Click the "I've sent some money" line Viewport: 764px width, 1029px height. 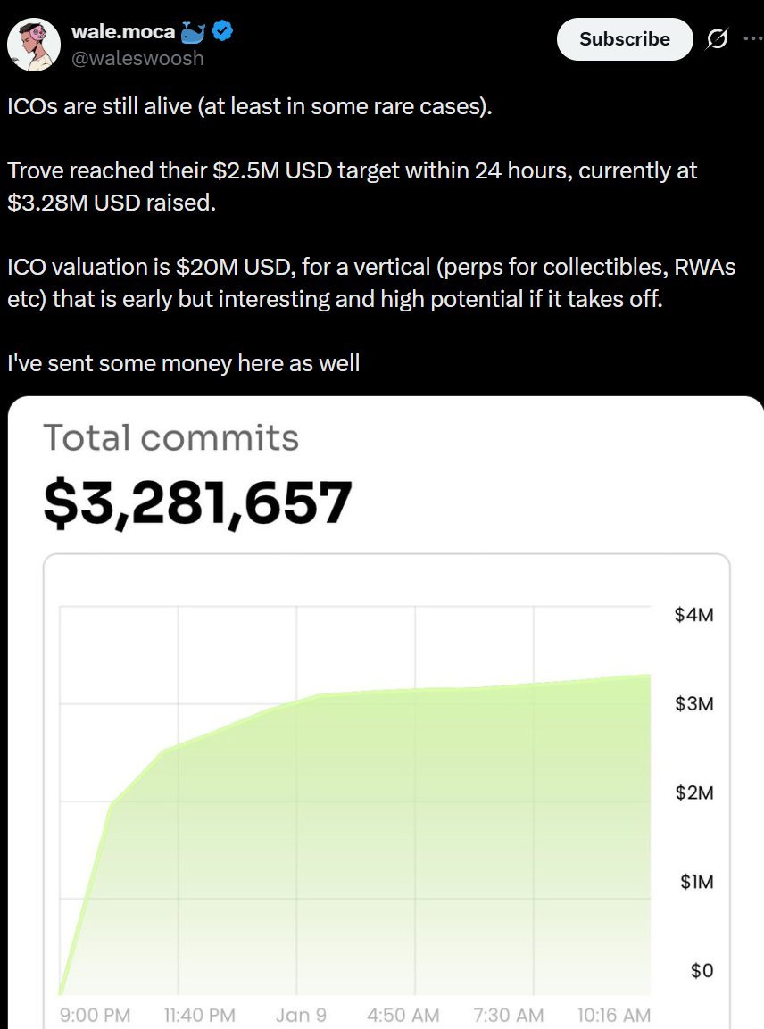[x=183, y=362]
